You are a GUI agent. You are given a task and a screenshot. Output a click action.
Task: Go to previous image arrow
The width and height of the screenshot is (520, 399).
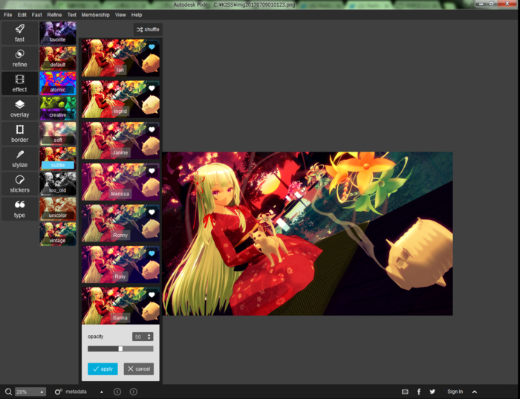[x=117, y=392]
